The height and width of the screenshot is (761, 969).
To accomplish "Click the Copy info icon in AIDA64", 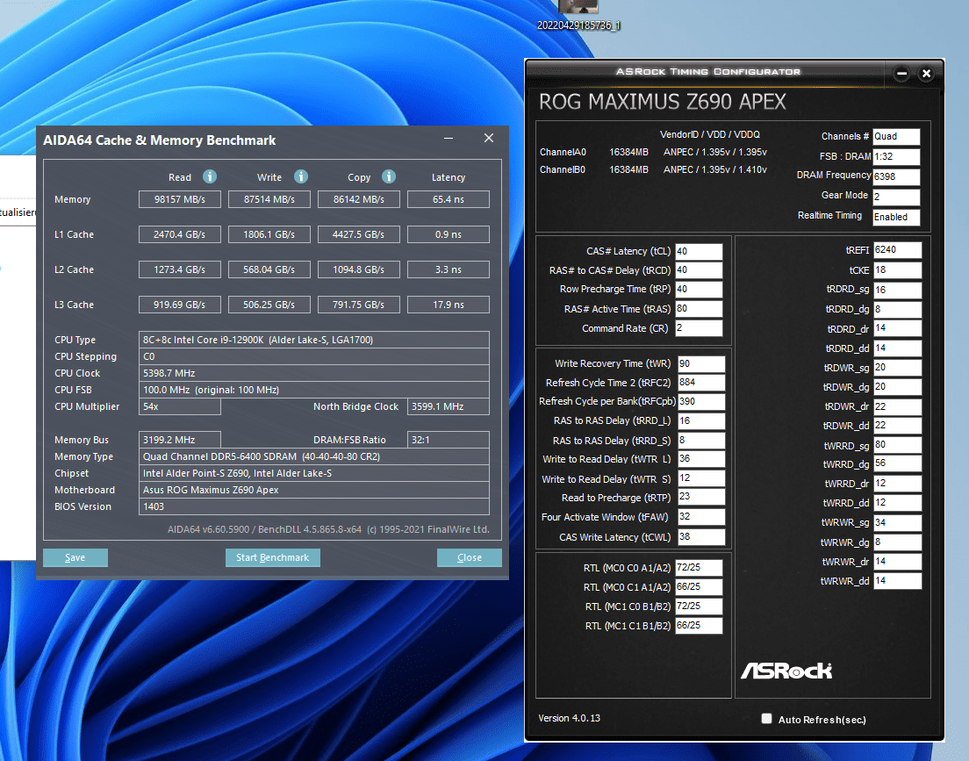I will click(389, 176).
